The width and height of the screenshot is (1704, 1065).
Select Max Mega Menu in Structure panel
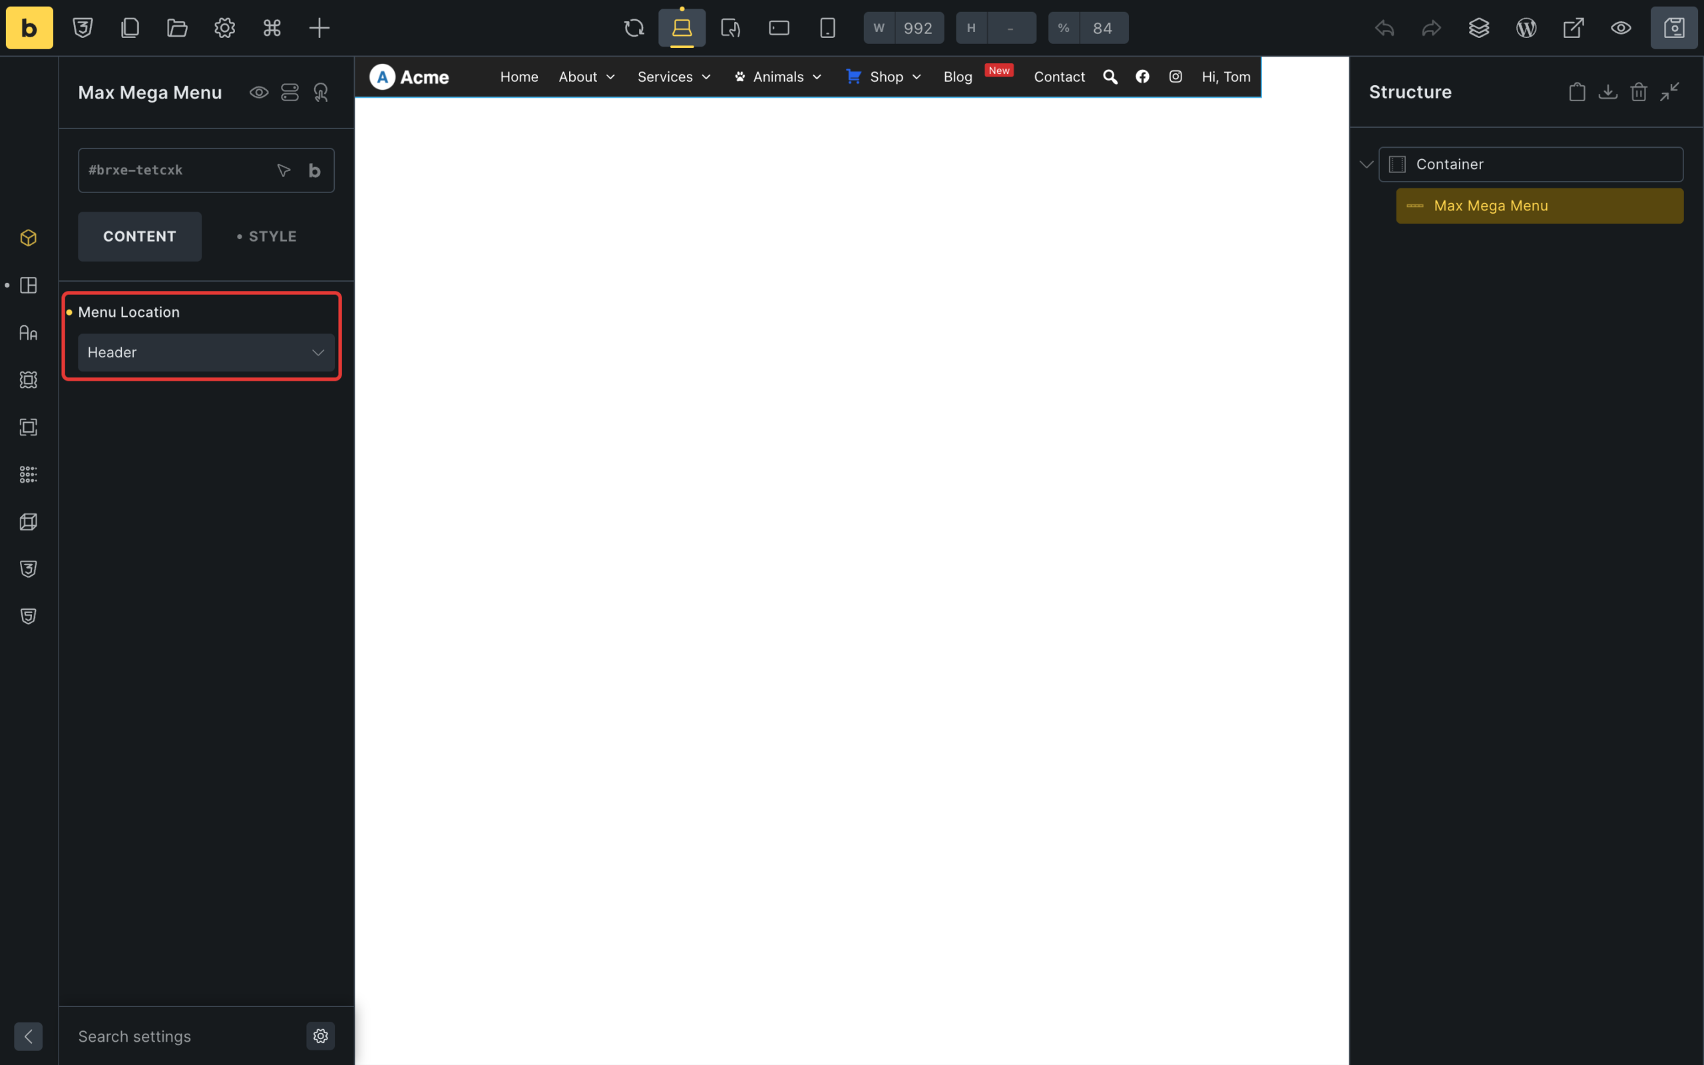(x=1539, y=206)
